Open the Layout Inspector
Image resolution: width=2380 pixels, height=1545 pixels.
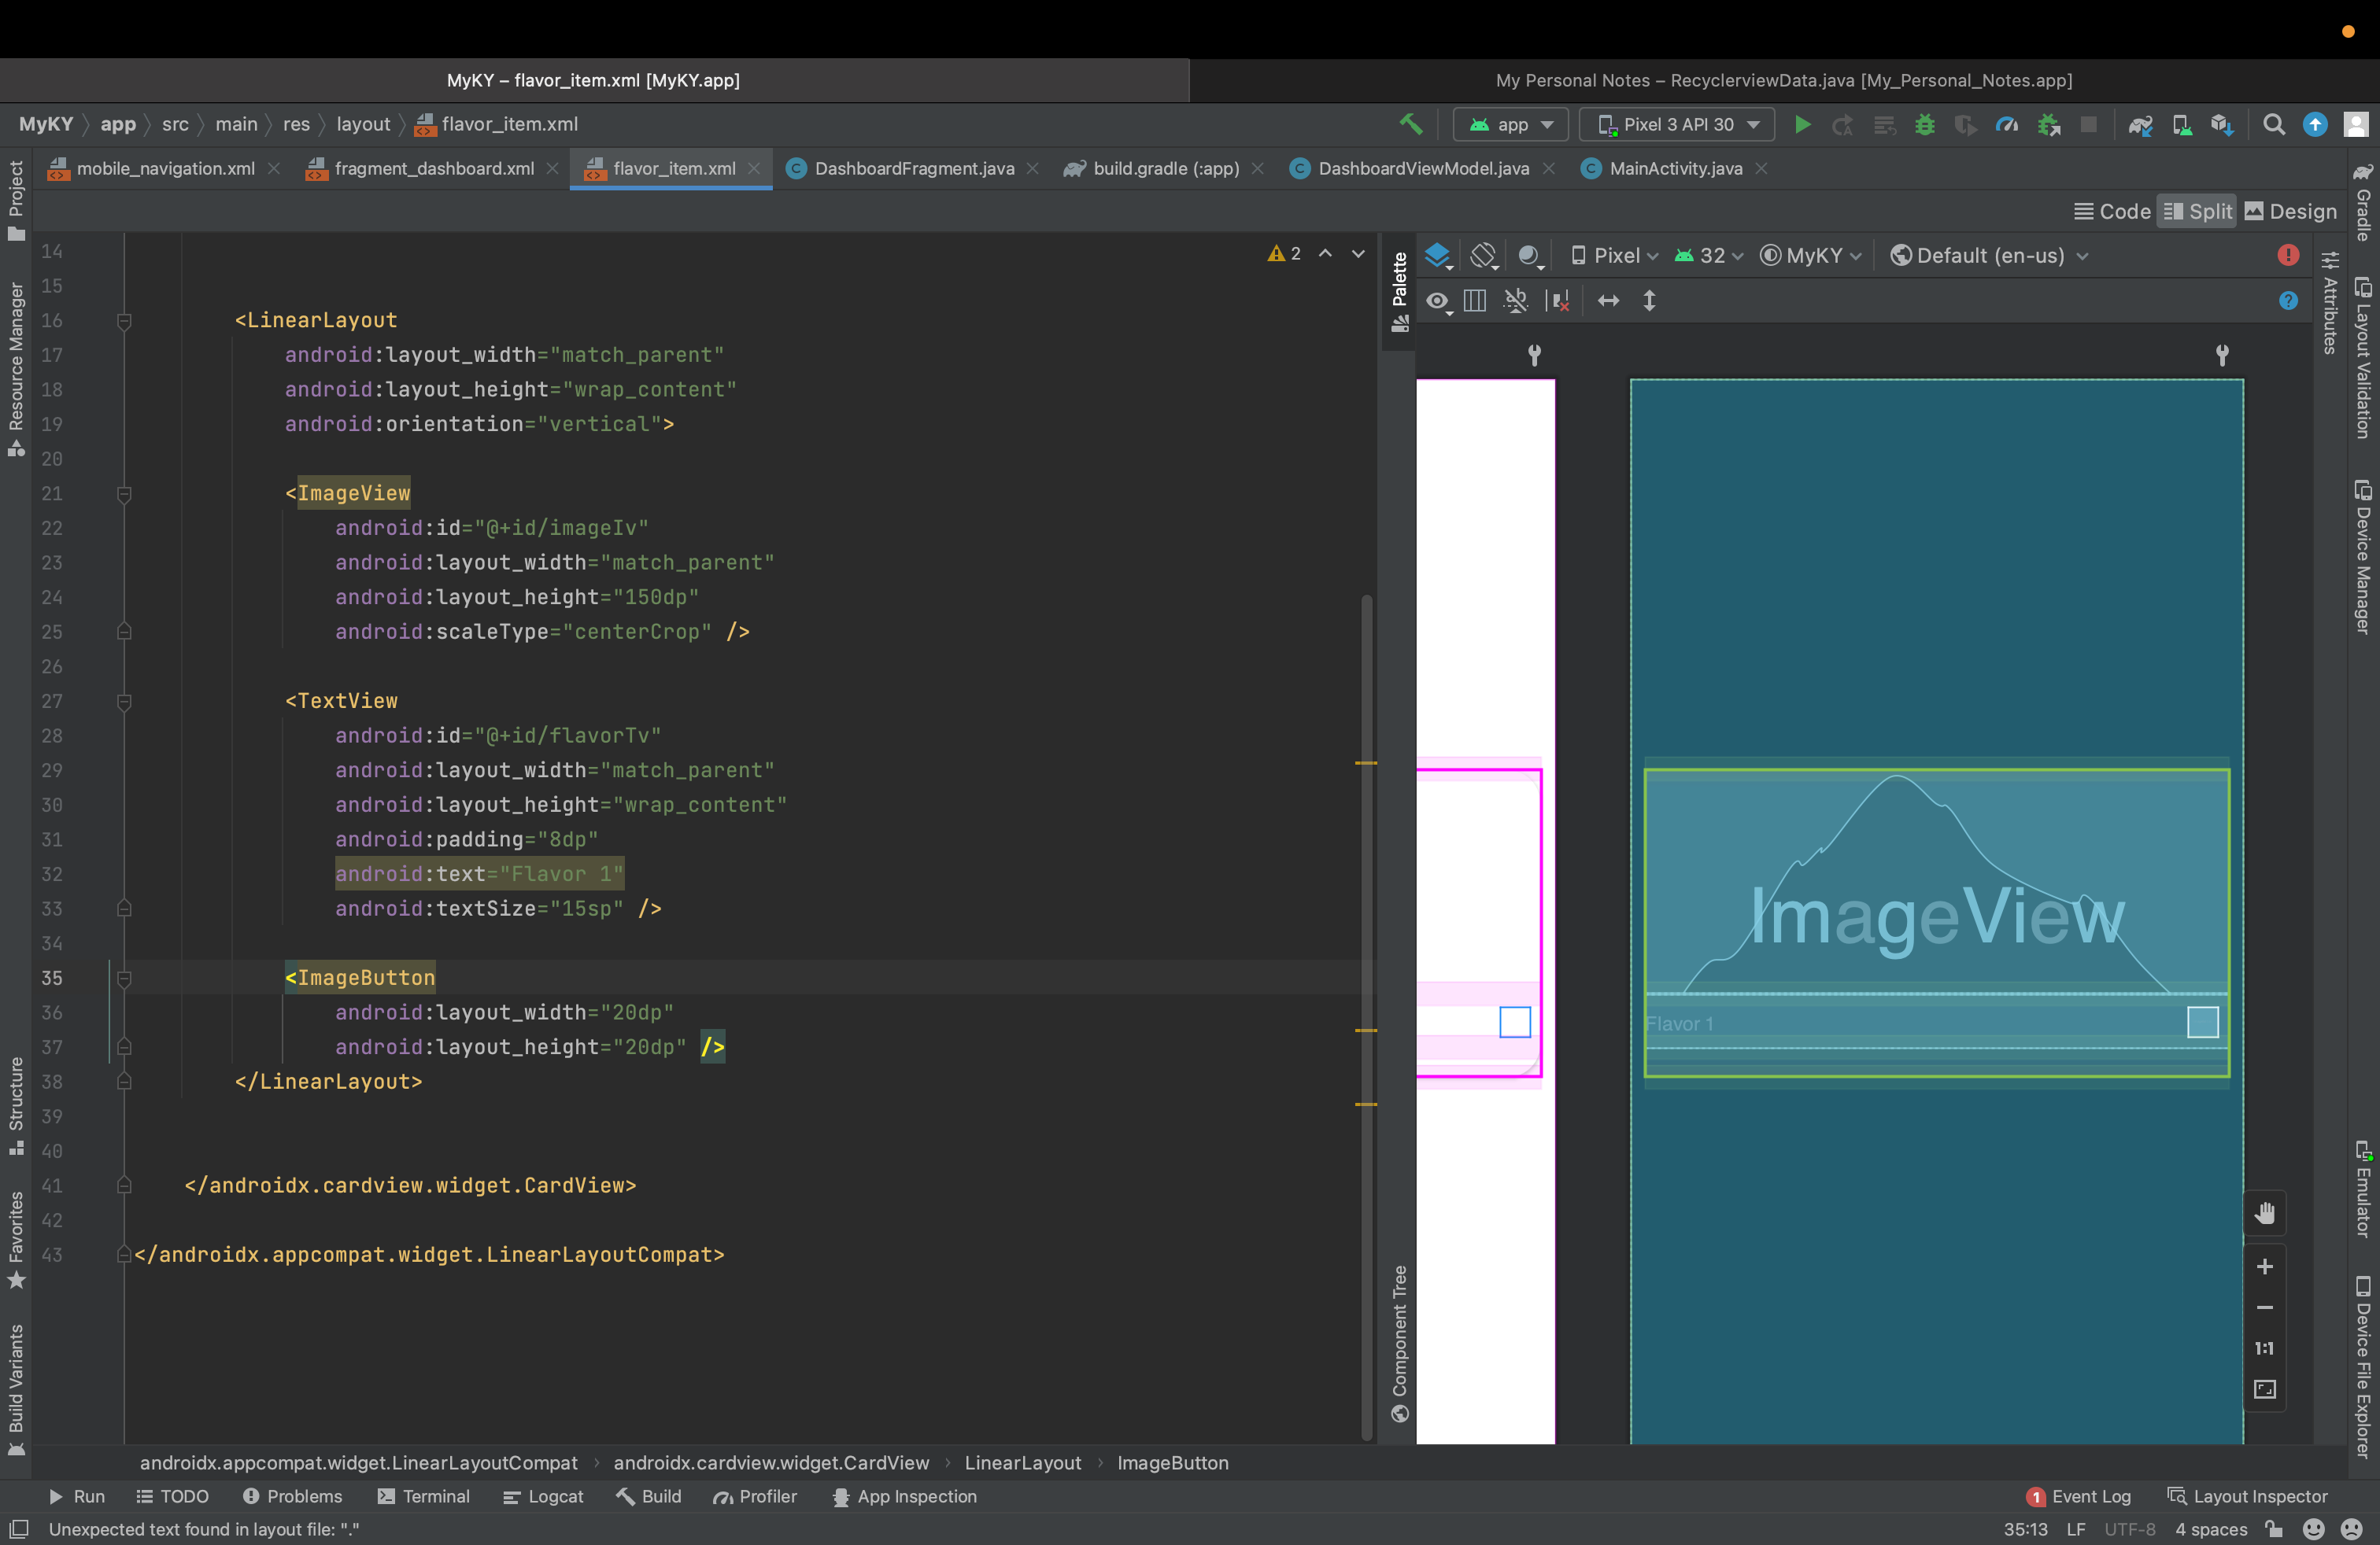[x=2247, y=1497]
